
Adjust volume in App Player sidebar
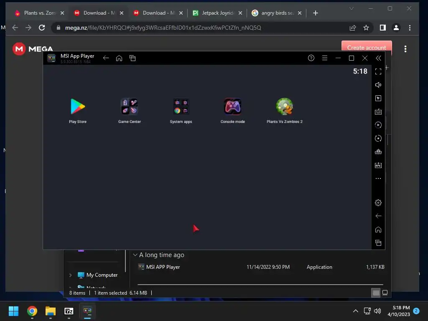(378, 85)
